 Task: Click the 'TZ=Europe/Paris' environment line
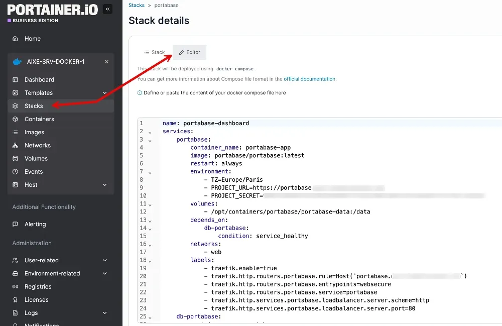tap(233, 179)
